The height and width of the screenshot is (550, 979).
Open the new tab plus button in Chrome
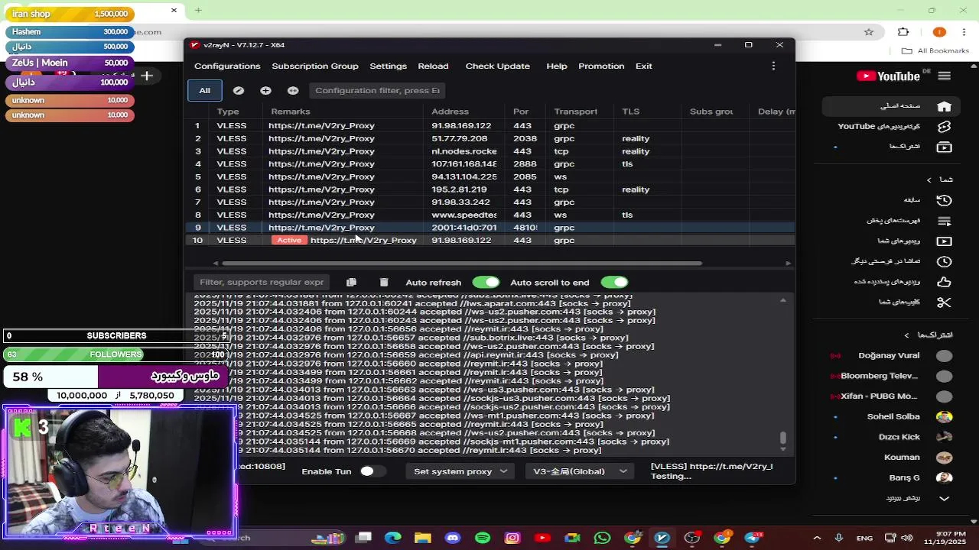point(198,11)
